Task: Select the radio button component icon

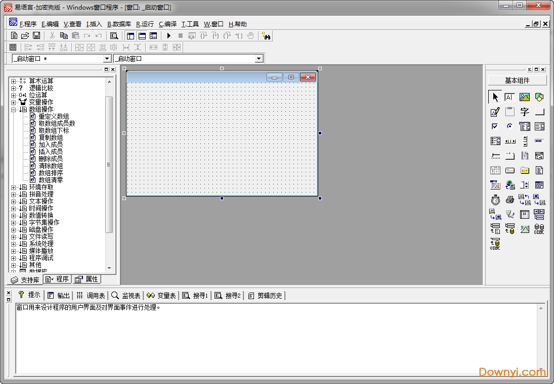Action: [x=510, y=126]
